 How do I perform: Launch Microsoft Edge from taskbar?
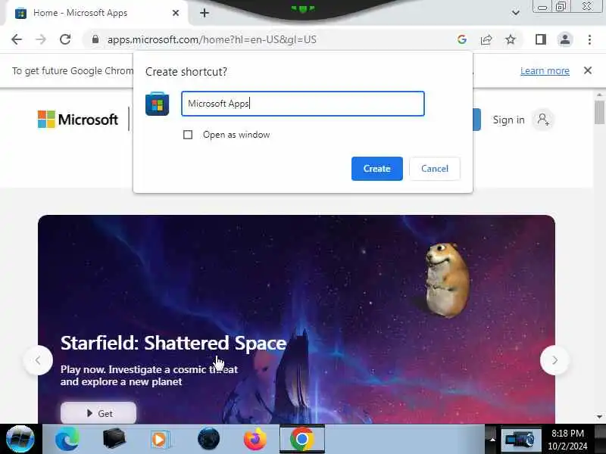67,440
